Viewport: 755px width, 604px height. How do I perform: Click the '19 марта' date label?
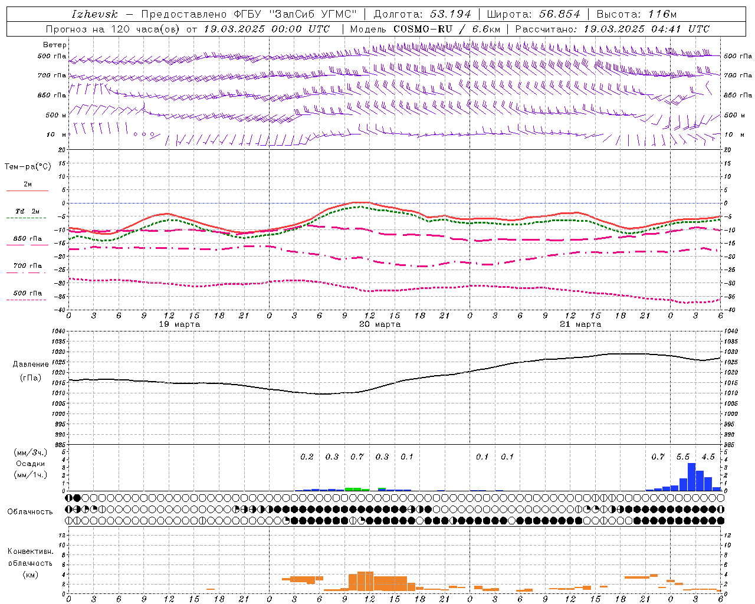tap(180, 324)
